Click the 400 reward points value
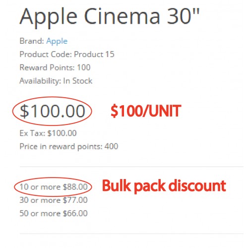The image size is (248, 248). (111, 146)
